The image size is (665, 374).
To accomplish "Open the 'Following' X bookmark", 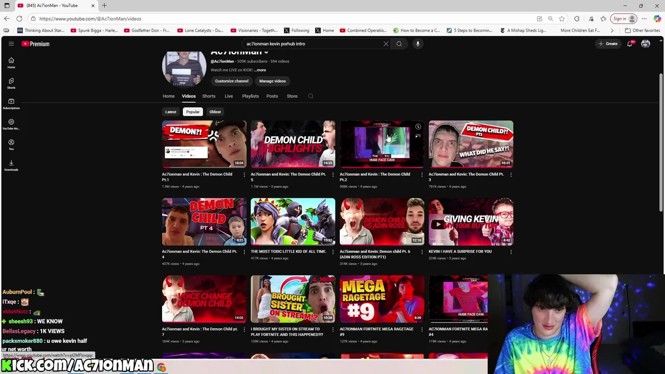I will coord(297,31).
